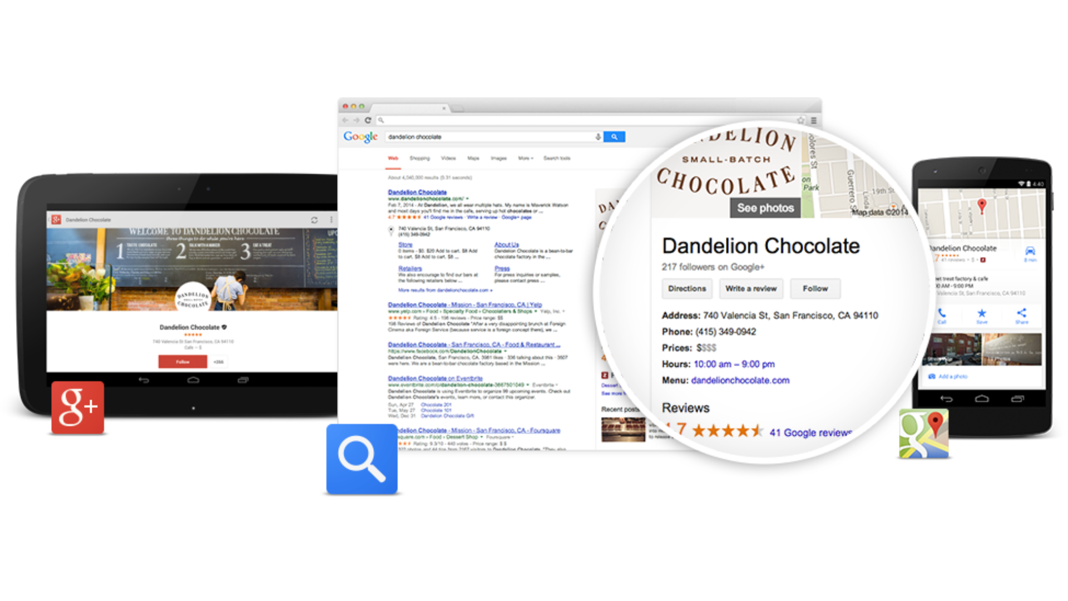Image resolution: width=1068 pixels, height=601 pixels.
Task: Tap the Save star icon on phone
Action: 982,316
